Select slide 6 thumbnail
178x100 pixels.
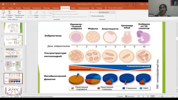13,90
